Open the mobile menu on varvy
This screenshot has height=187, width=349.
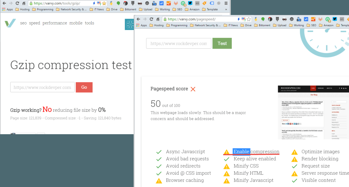click(x=76, y=23)
